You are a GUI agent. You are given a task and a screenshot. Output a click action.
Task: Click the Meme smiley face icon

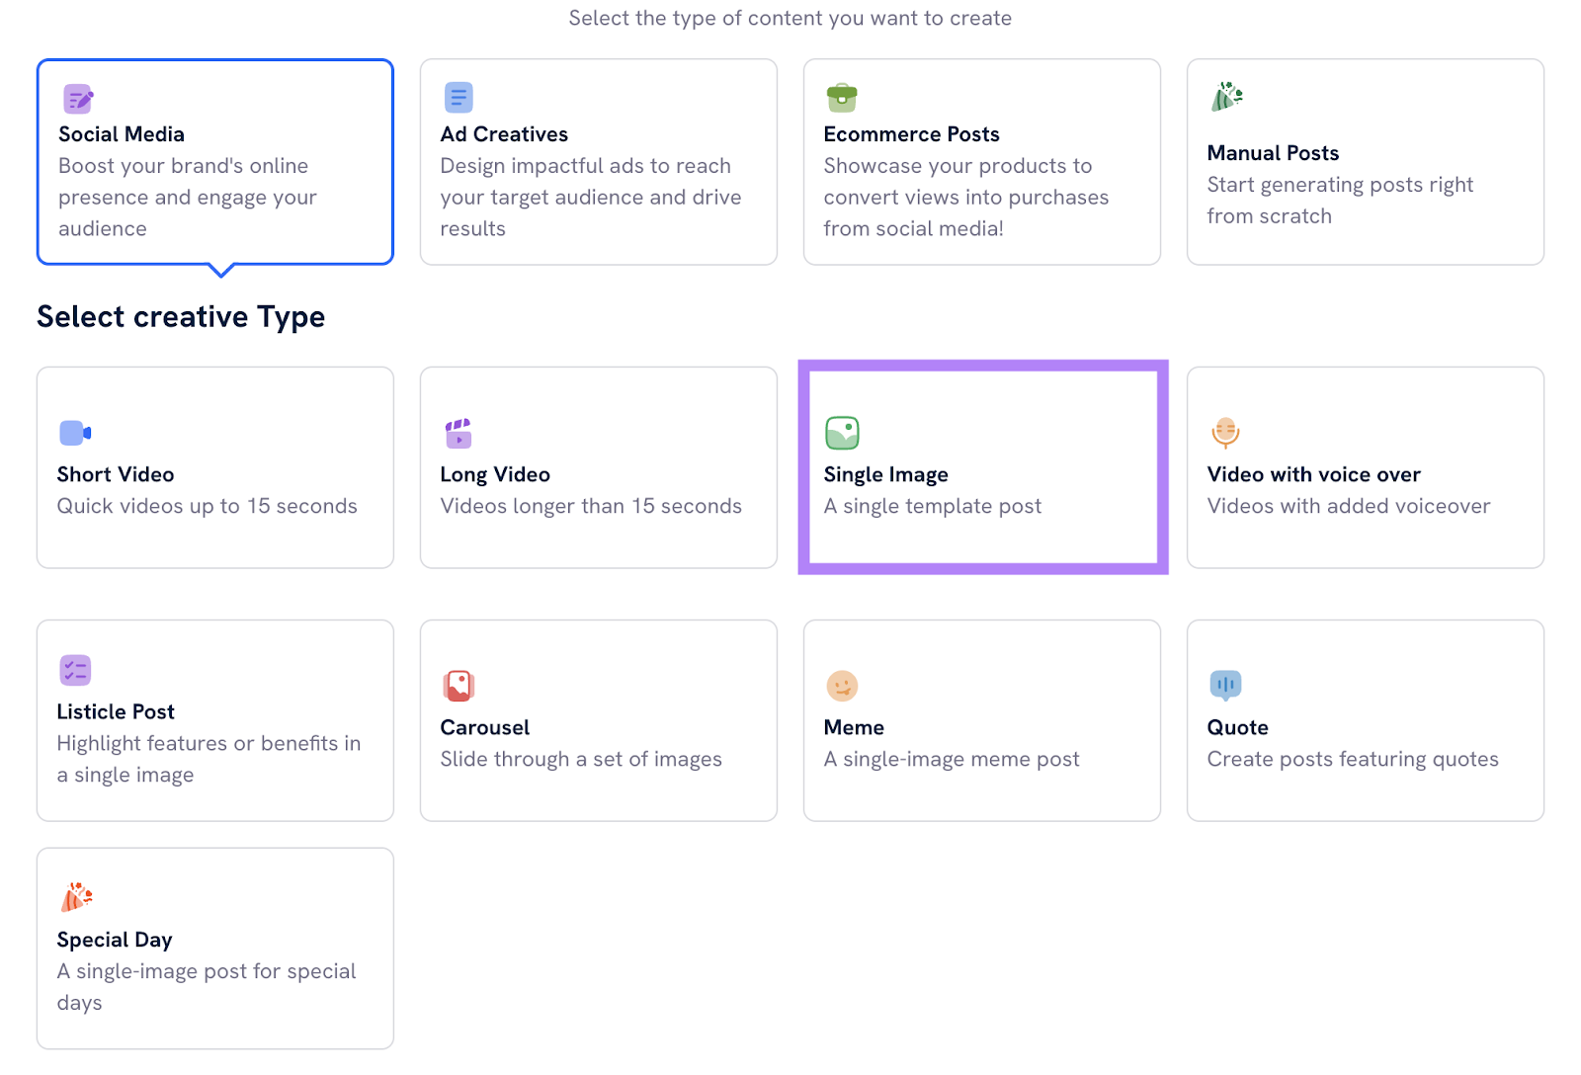[x=842, y=686]
